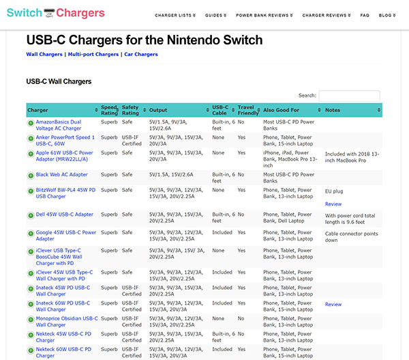Image resolution: width=409 pixels, height=360 pixels.
Task: Open BlitzWolf BW-PL4 45W PD charger link
Action: [65, 193]
